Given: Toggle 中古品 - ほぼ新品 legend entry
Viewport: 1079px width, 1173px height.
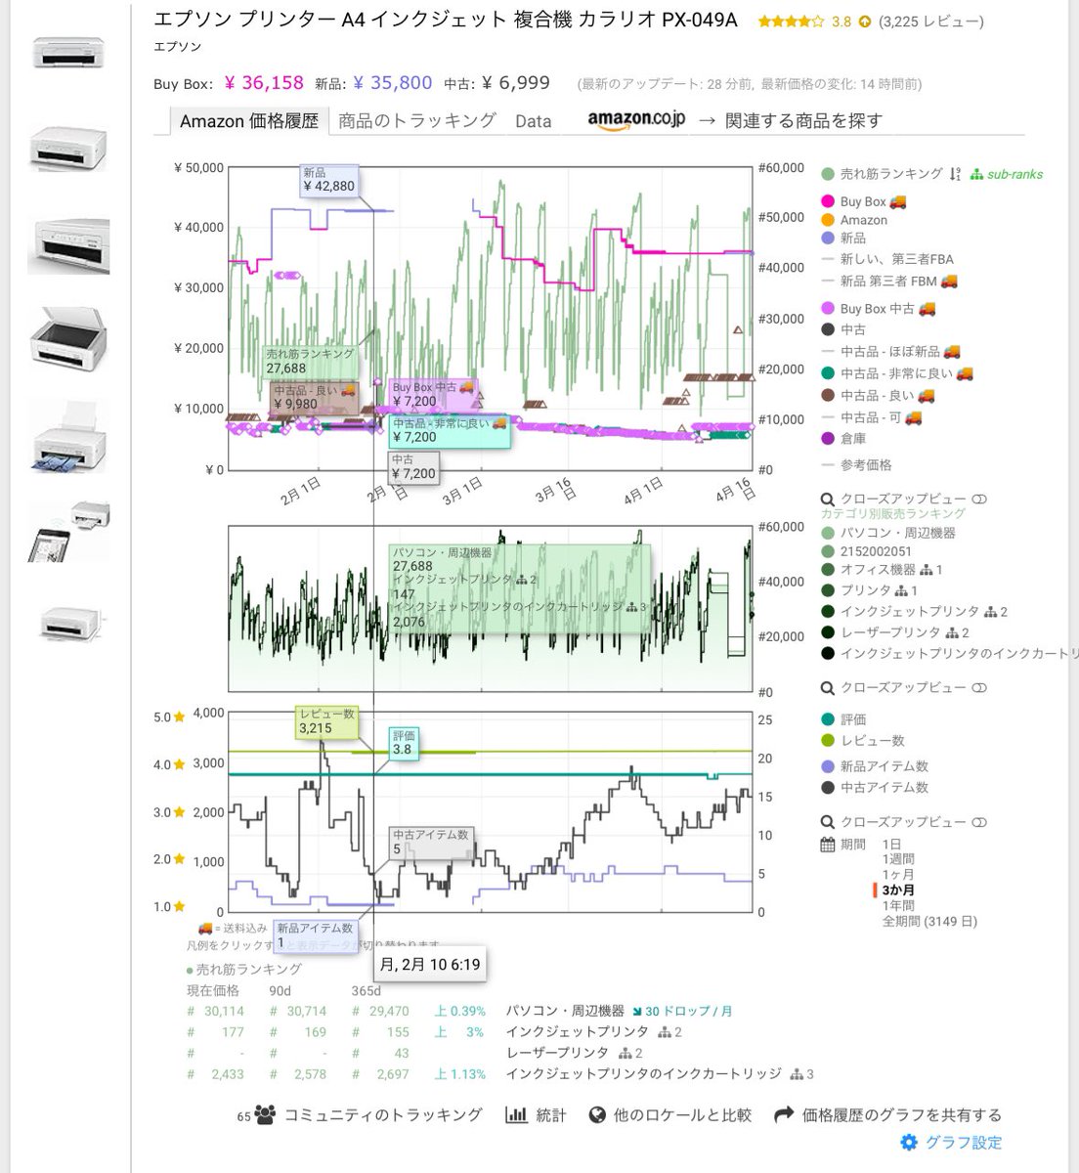Looking at the screenshot, I should pyautogui.click(x=890, y=352).
